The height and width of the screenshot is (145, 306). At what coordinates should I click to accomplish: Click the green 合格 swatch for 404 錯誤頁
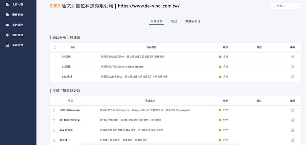pos(220,130)
